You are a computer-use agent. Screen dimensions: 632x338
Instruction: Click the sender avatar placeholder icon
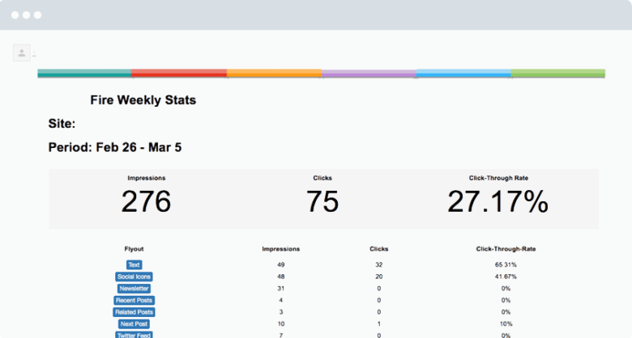[x=21, y=53]
